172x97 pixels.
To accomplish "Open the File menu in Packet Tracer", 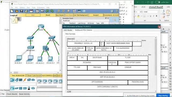I will tap(12, 8).
